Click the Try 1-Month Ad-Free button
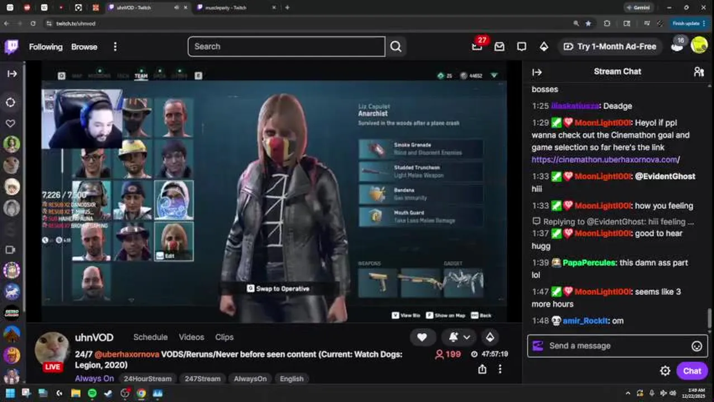 pyautogui.click(x=610, y=47)
